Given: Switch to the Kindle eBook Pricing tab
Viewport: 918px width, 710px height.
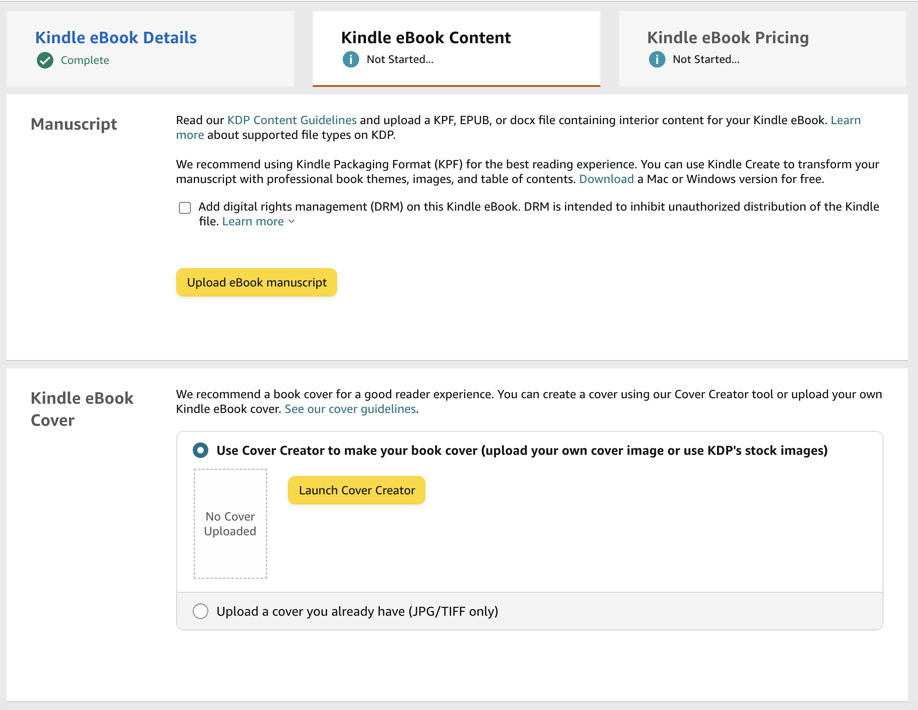Looking at the screenshot, I should tap(763, 49).
